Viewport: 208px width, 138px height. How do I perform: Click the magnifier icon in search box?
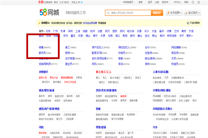click(x=108, y=13)
